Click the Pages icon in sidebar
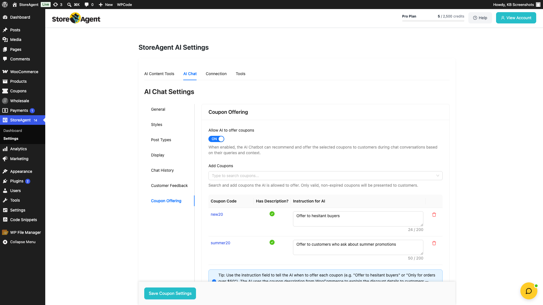Screen dimensions: 543x305 pyautogui.click(x=5, y=49)
